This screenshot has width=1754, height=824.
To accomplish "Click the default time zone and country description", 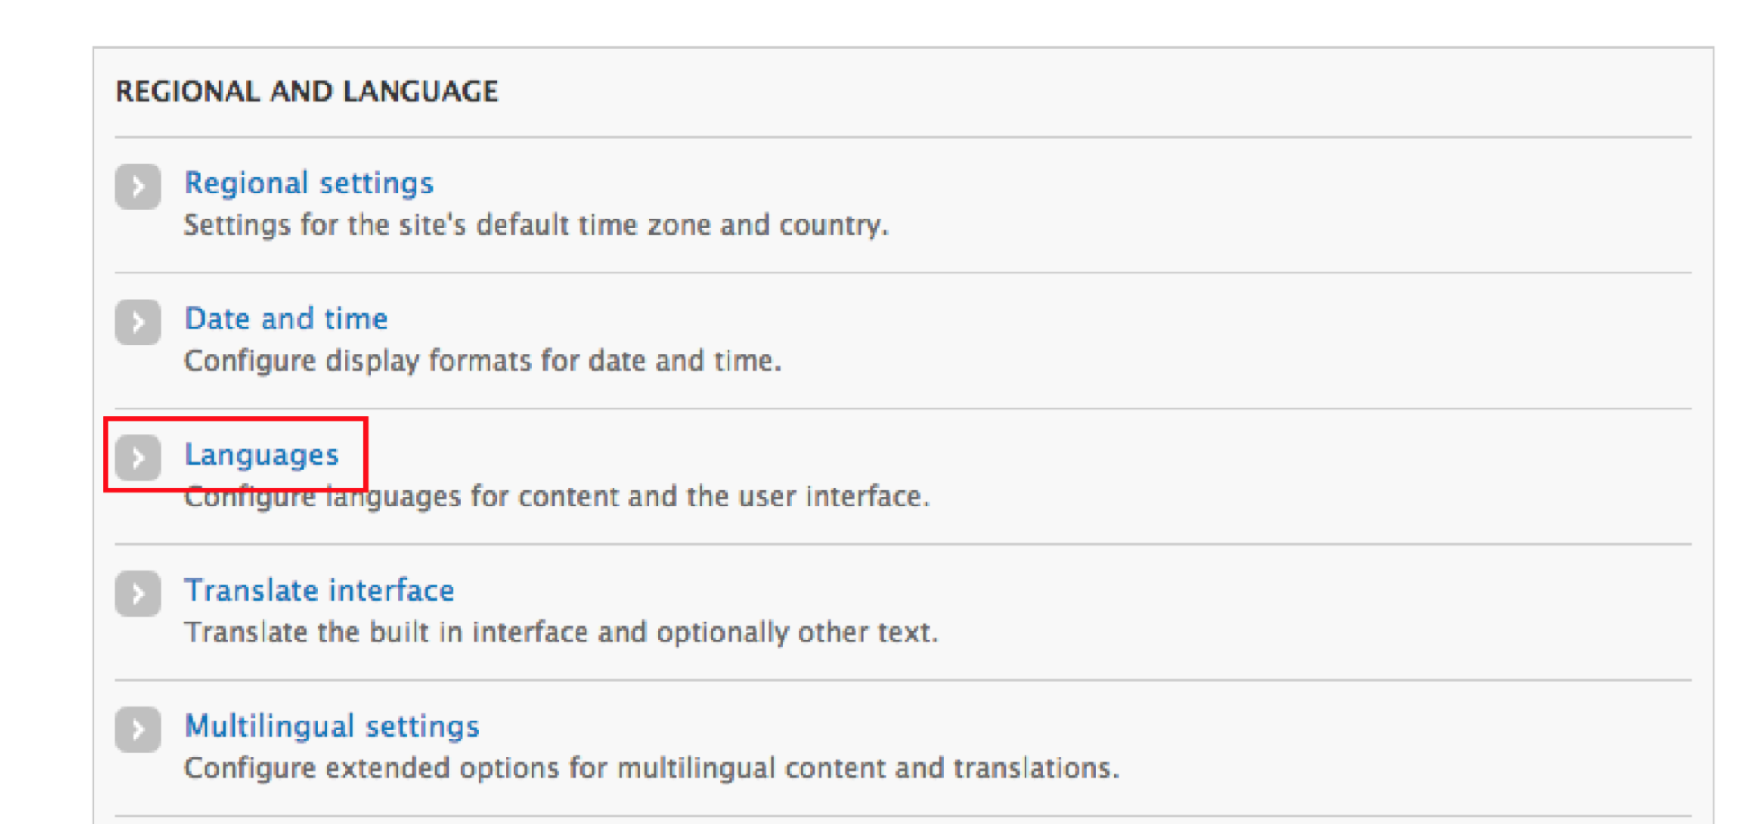I will point(536,225).
